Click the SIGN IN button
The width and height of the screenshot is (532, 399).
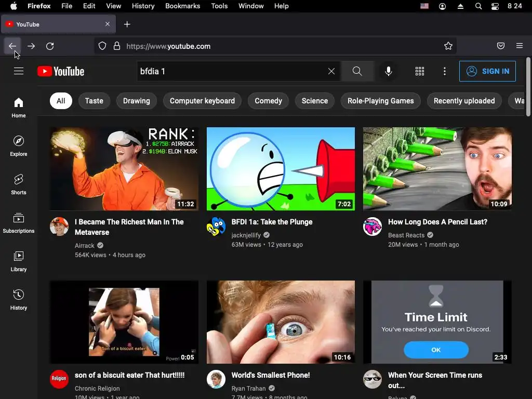pyautogui.click(x=487, y=71)
